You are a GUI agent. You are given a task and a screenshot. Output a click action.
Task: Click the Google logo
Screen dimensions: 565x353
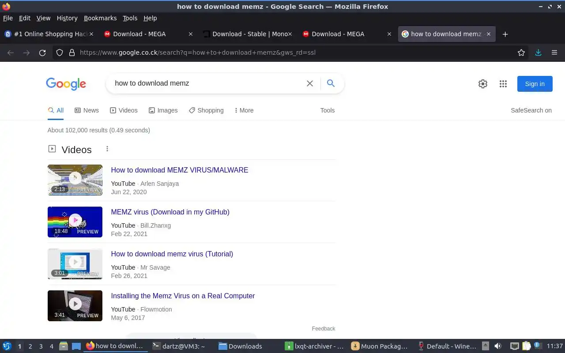pos(66,84)
